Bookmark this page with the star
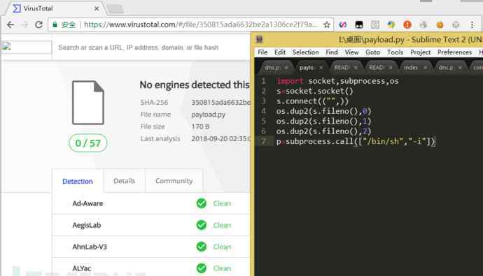 pyautogui.click(x=327, y=24)
